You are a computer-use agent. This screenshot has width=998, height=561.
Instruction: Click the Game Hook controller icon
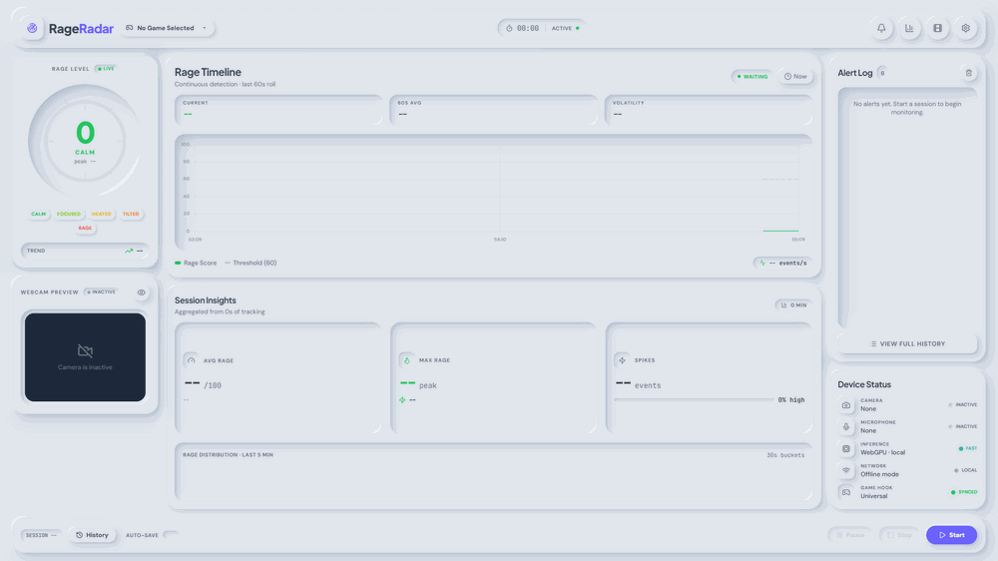pos(846,492)
